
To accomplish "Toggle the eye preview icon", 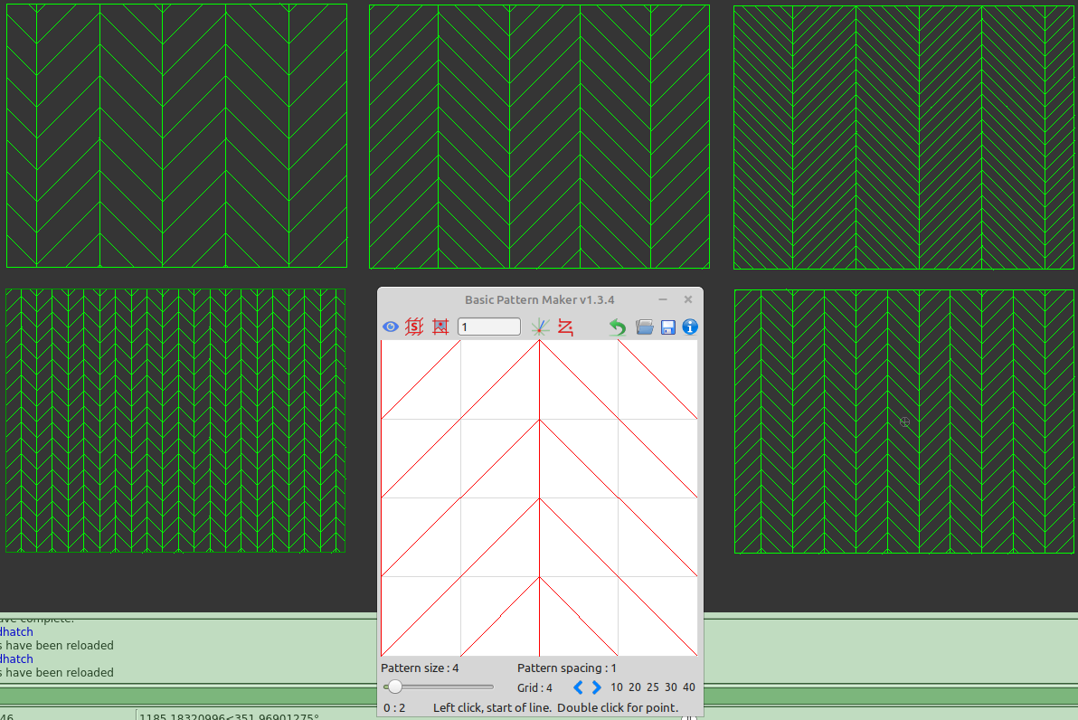I will point(390,327).
